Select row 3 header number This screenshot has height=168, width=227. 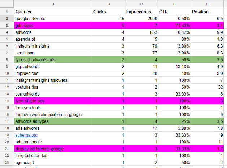(x=7, y=26)
